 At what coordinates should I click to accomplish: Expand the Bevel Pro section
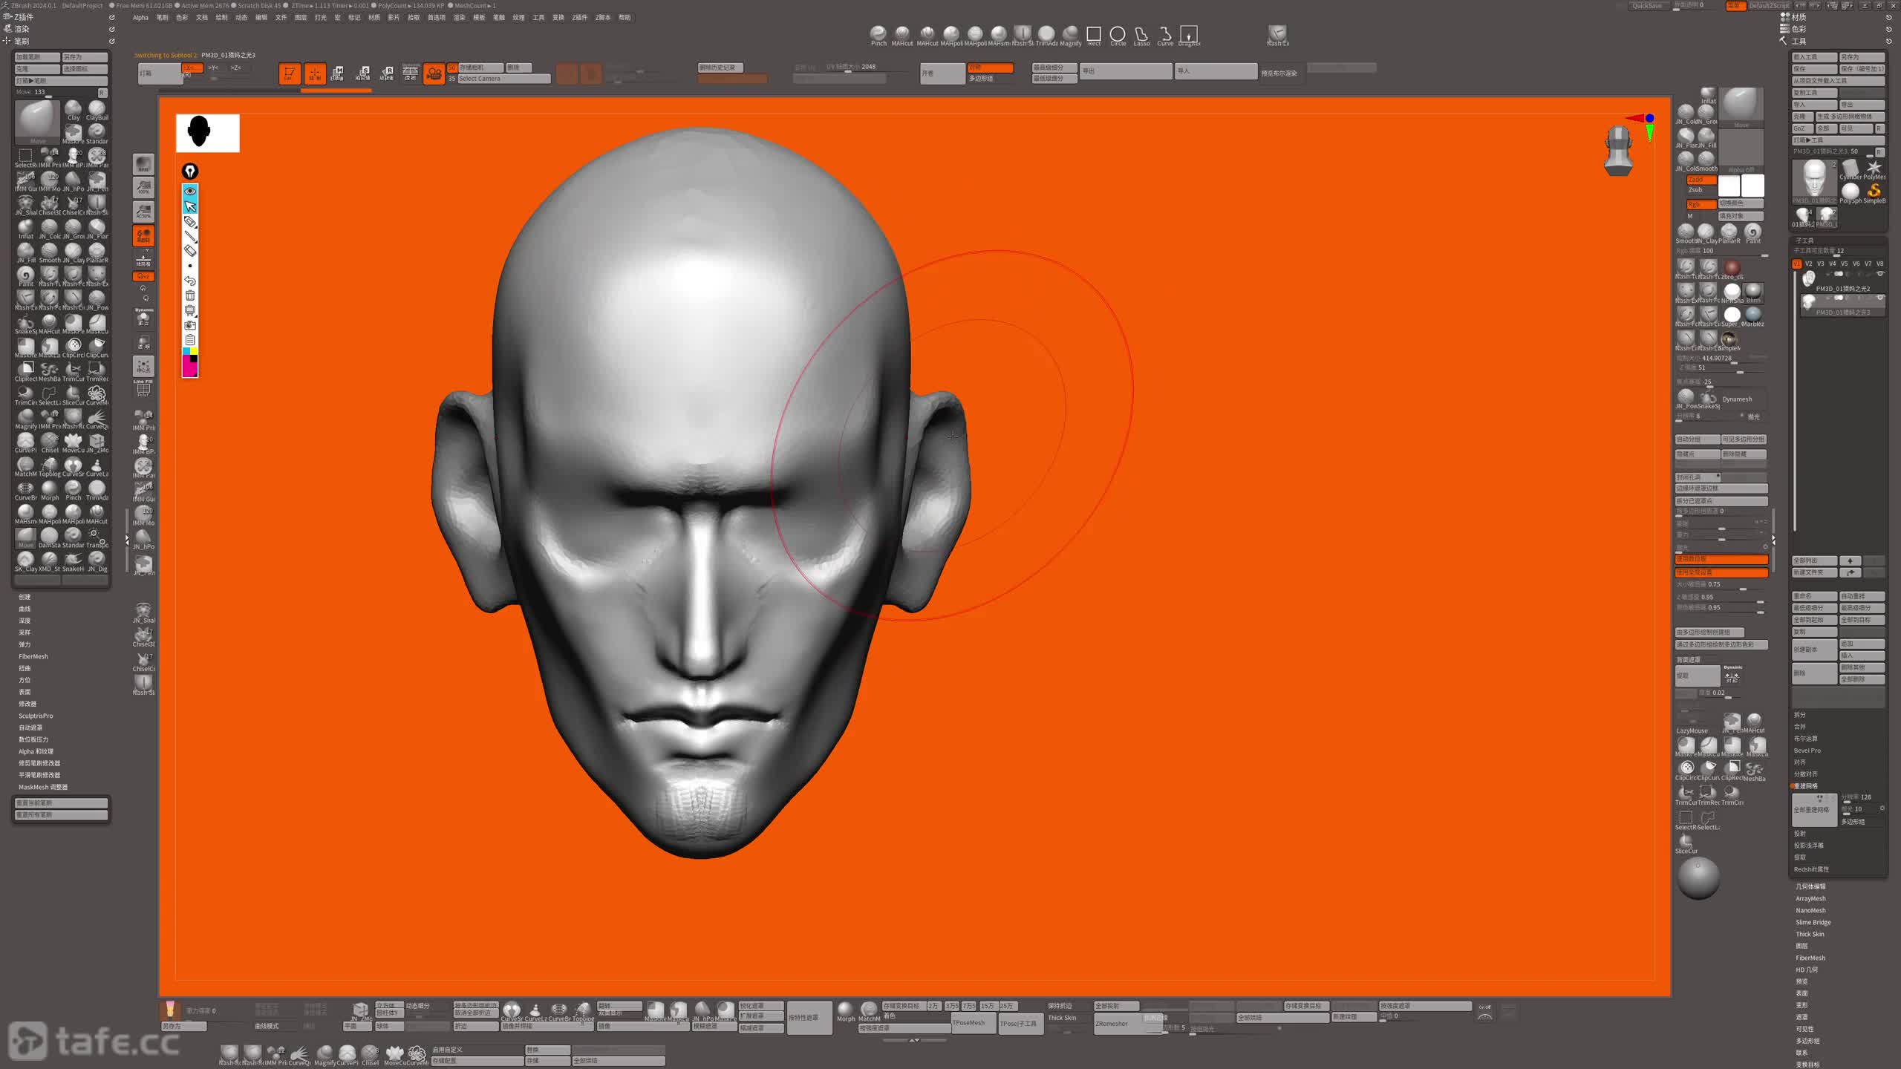coord(1807,751)
